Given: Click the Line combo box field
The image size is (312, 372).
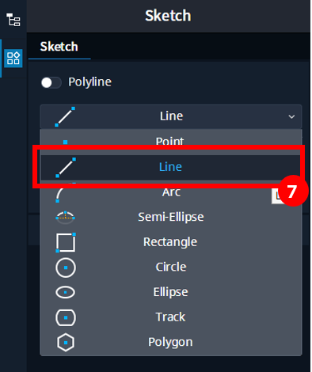Looking at the screenshot, I should (x=171, y=116).
